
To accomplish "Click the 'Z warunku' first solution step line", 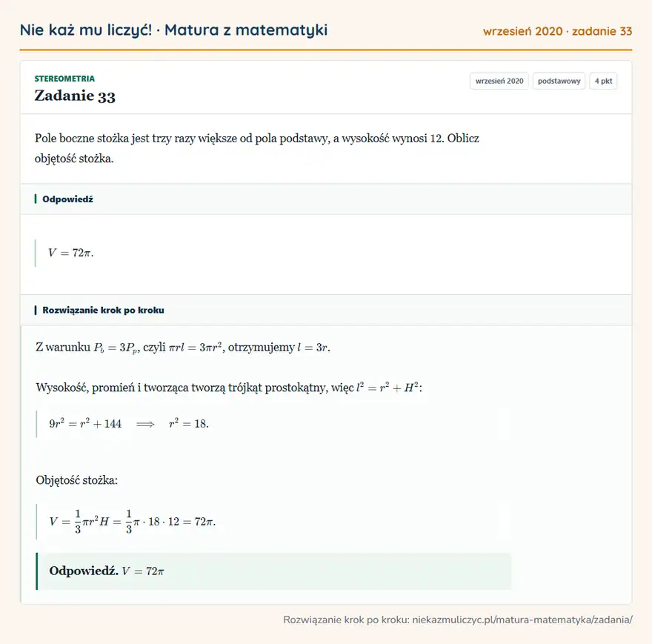I will pyautogui.click(x=183, y=348).
